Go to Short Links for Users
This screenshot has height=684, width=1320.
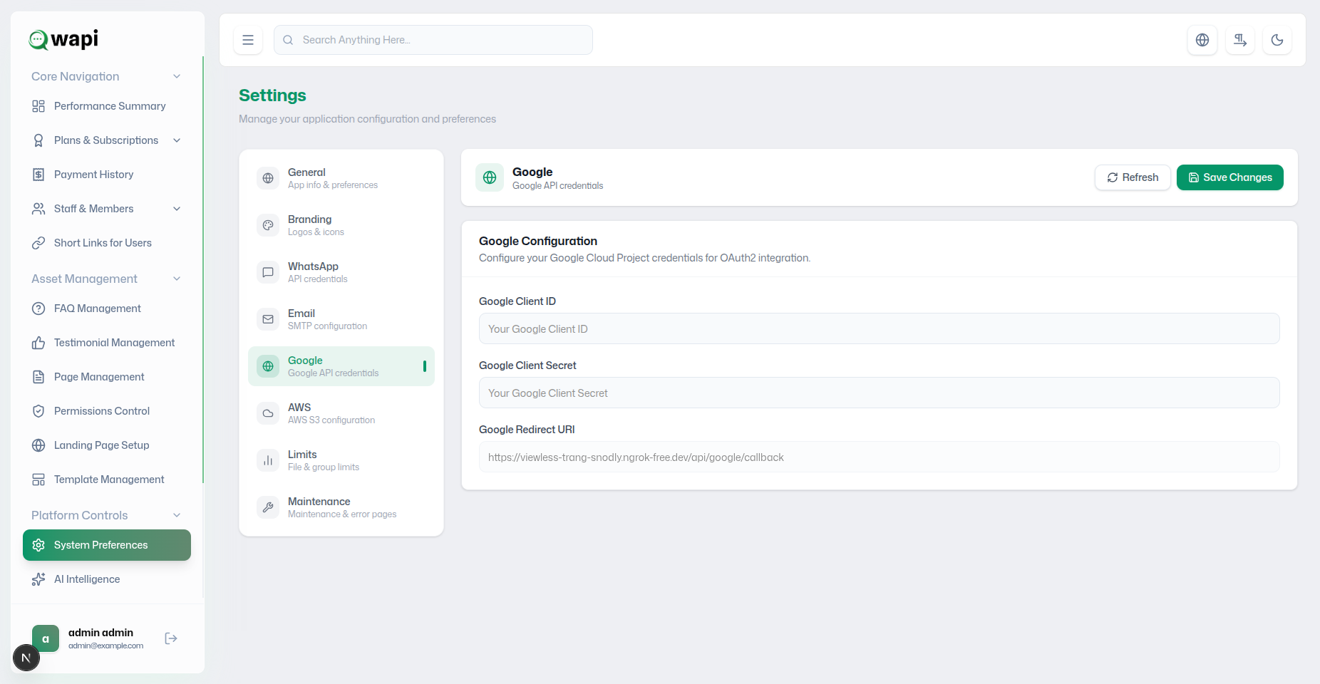coord(107,243)
